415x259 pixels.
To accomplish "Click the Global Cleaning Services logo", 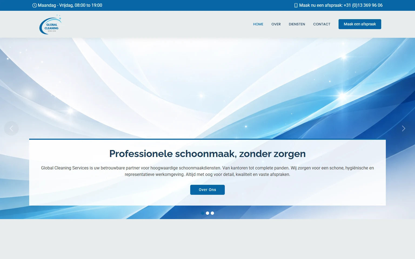I will pyautogui.click(x=50, y=25).
